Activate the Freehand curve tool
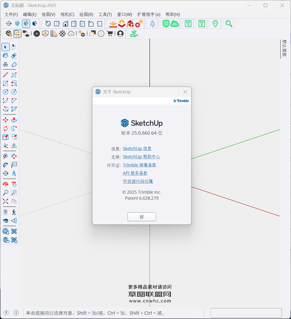 14,75
